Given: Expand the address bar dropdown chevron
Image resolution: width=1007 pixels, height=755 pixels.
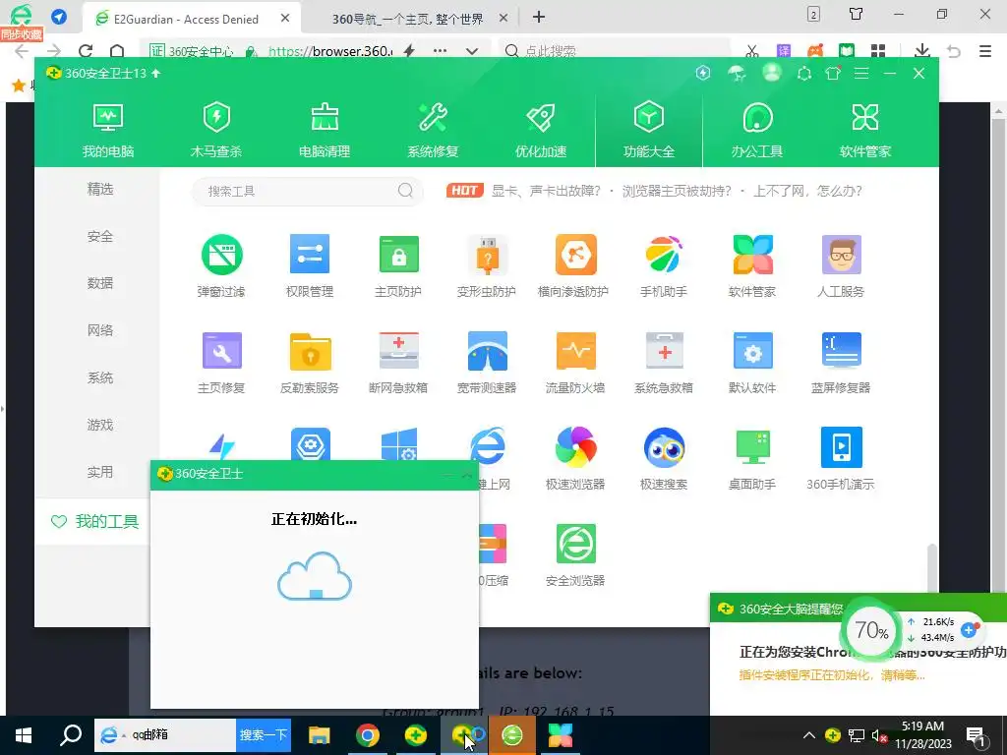Looking at the screenshot, I should (x=472, y=51).
